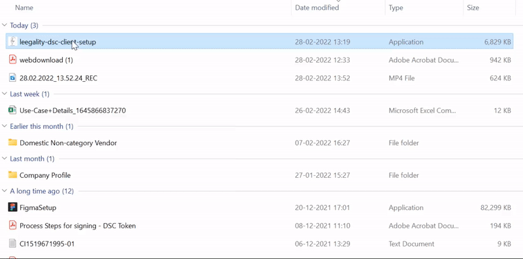Click the 194 KB size value
Image resolution: width=523 pixels, height=259 pixels.
point(500,226)
